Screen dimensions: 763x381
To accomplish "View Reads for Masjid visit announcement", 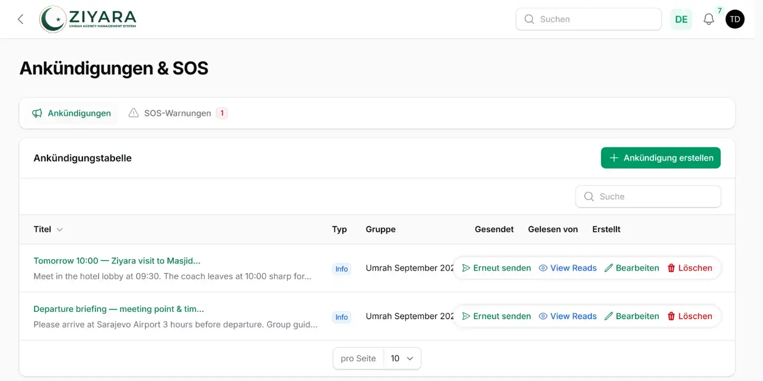I will tap(568, 268).
